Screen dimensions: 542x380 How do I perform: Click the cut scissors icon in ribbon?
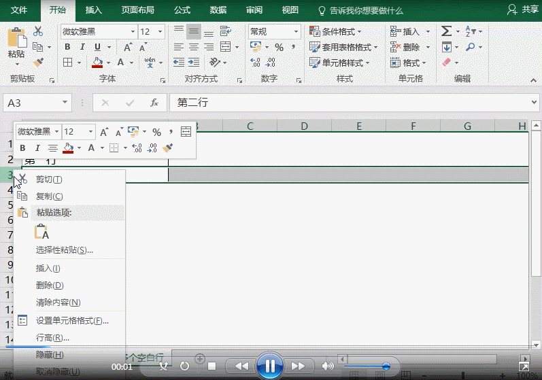(38, 31)
